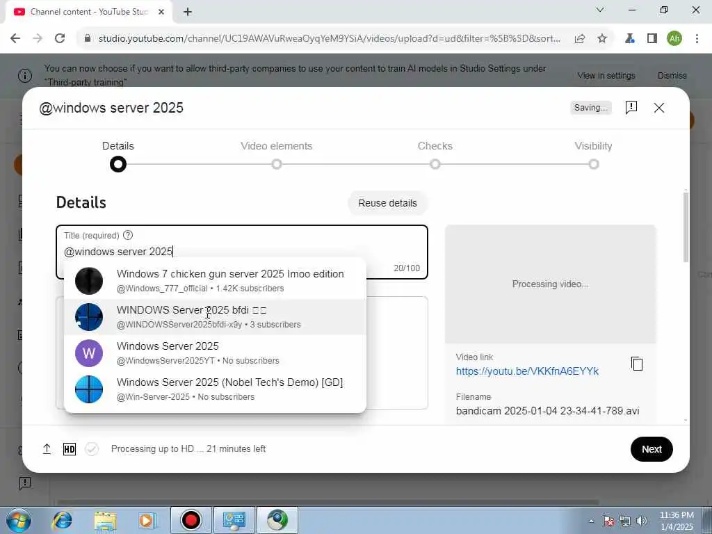This screenshot has width=712, height=534.
Task: Open the Chrome profile avatar Ah
Action: 674,39
